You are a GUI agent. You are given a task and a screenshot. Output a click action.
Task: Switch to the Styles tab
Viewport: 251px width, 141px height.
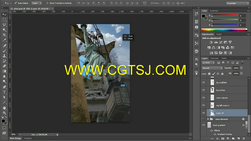point(219,34)
